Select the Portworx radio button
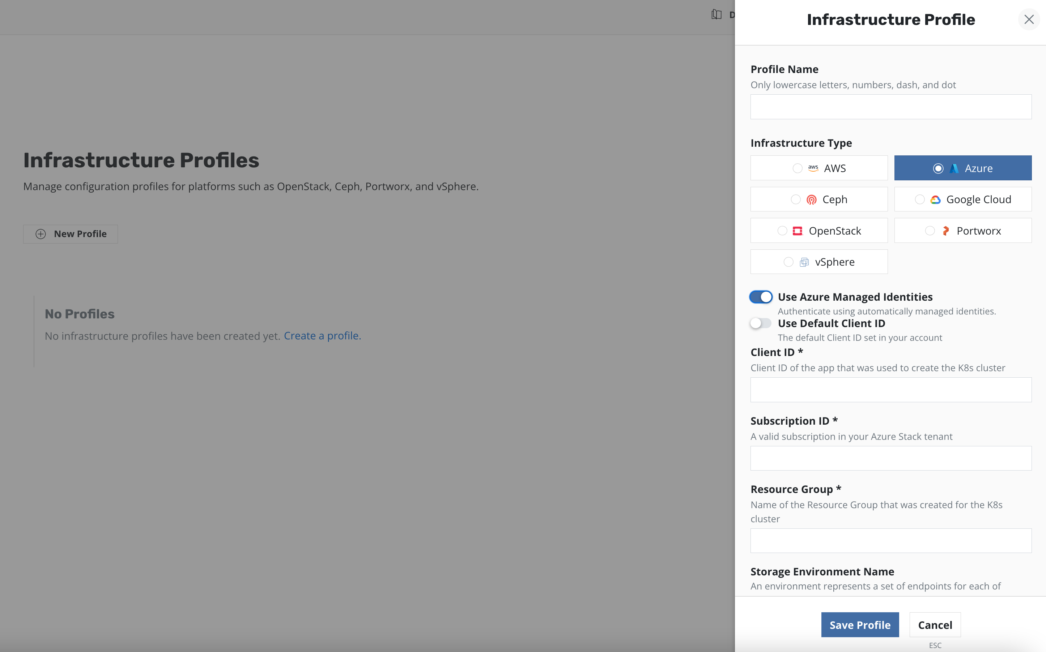Image resolution: width=1046 pixels, height=652 pixels. click(x=930, y=231)
